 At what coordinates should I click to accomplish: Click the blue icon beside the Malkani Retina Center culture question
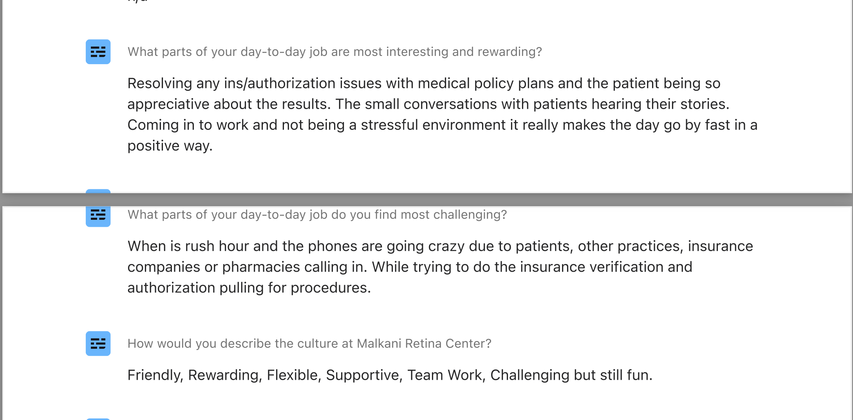[98, 343]
